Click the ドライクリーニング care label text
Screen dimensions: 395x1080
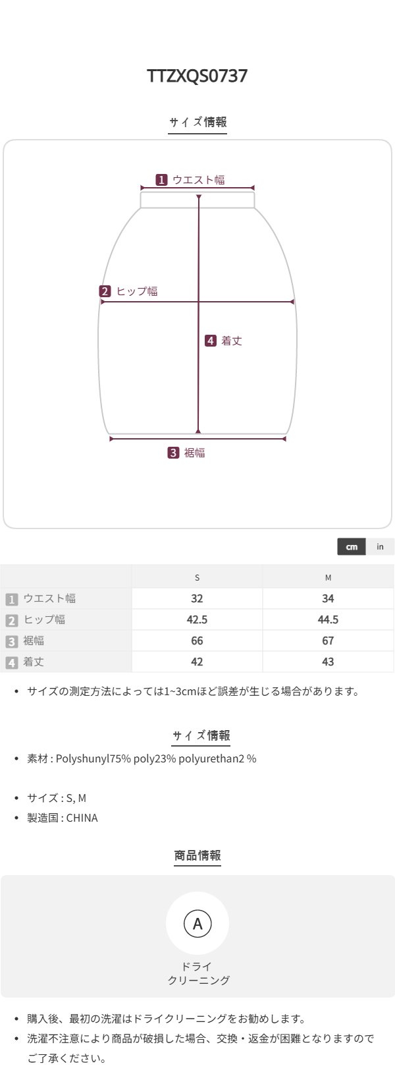tap(197, 973)
